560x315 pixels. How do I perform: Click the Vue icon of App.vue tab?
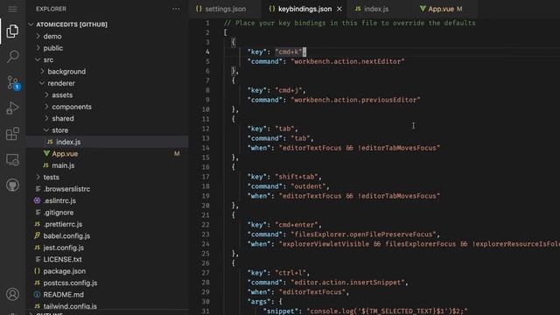point(423,9)
